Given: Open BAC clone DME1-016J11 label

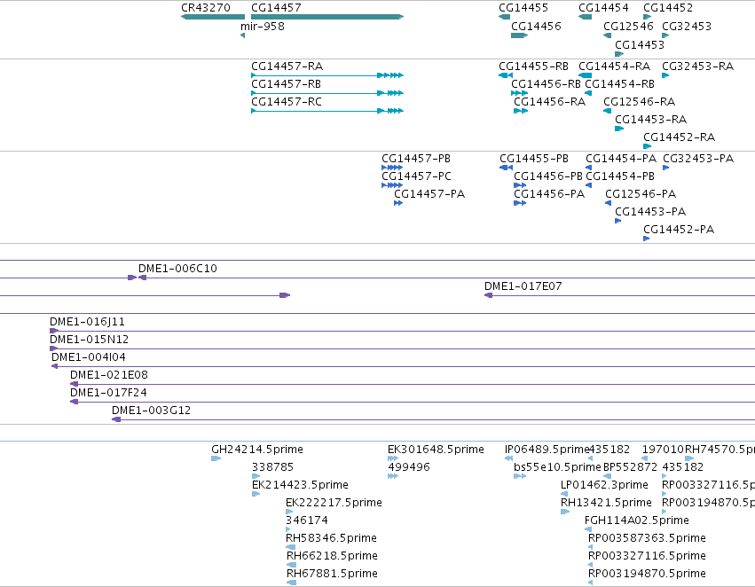Looking at the screenshot, I should 87,322.
